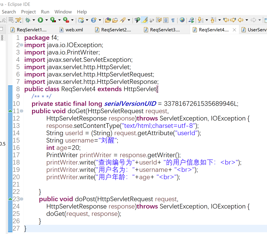Click line number 21 in the gutter
This screenshot has height=234, width=267.
(16, 184)
